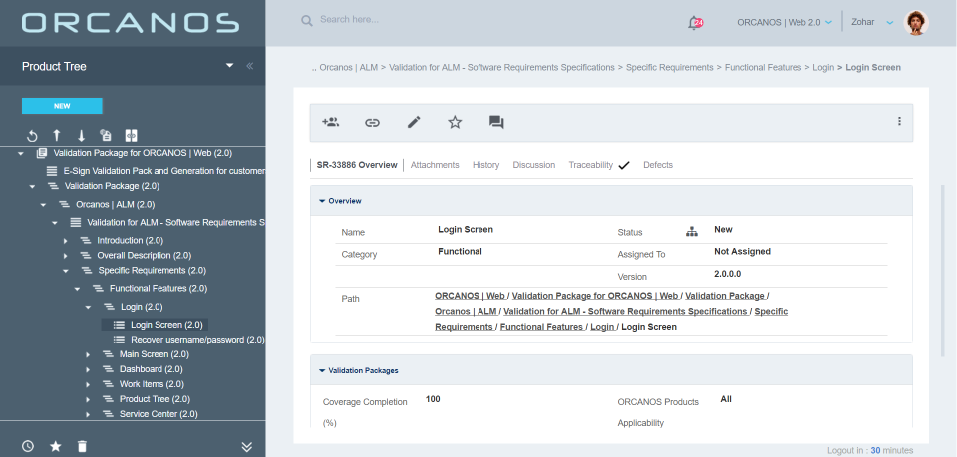
Task: Open the three-dot more options menu
Action: [899, 122]
